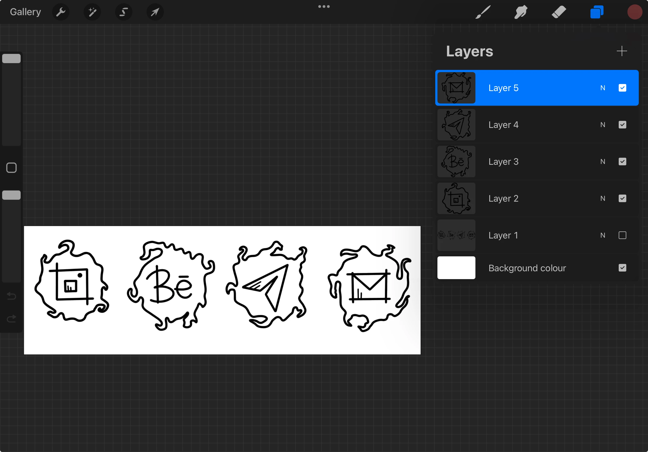Return to the Gallery
The width and height of the screenshot is (648, 452).
[26, 12]
